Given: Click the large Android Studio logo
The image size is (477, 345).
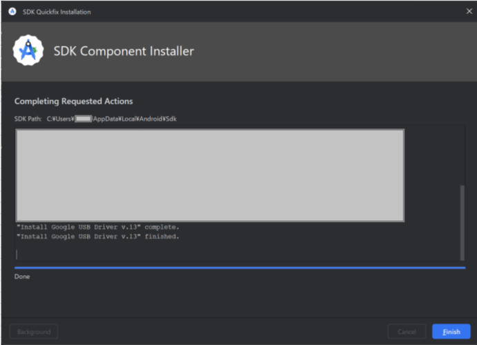Looking at the screenshot, I should 28,50.
